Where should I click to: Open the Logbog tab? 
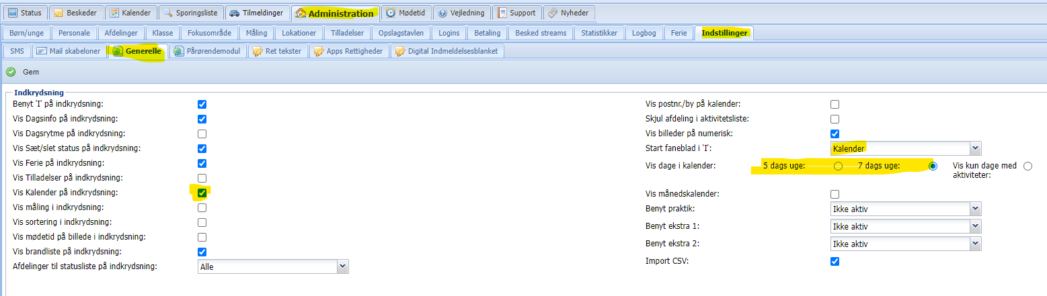644,33
